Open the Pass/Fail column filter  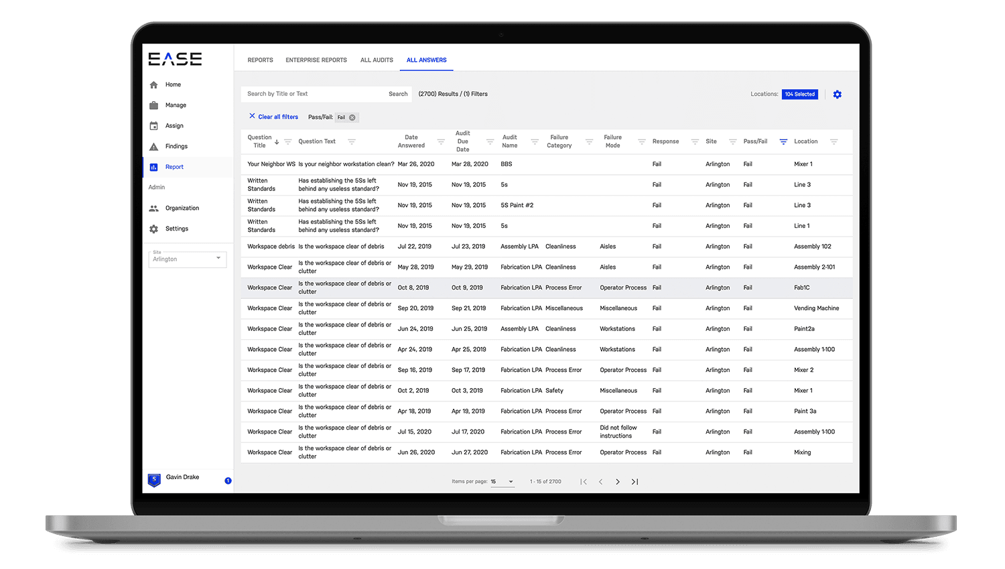(783, 141)
